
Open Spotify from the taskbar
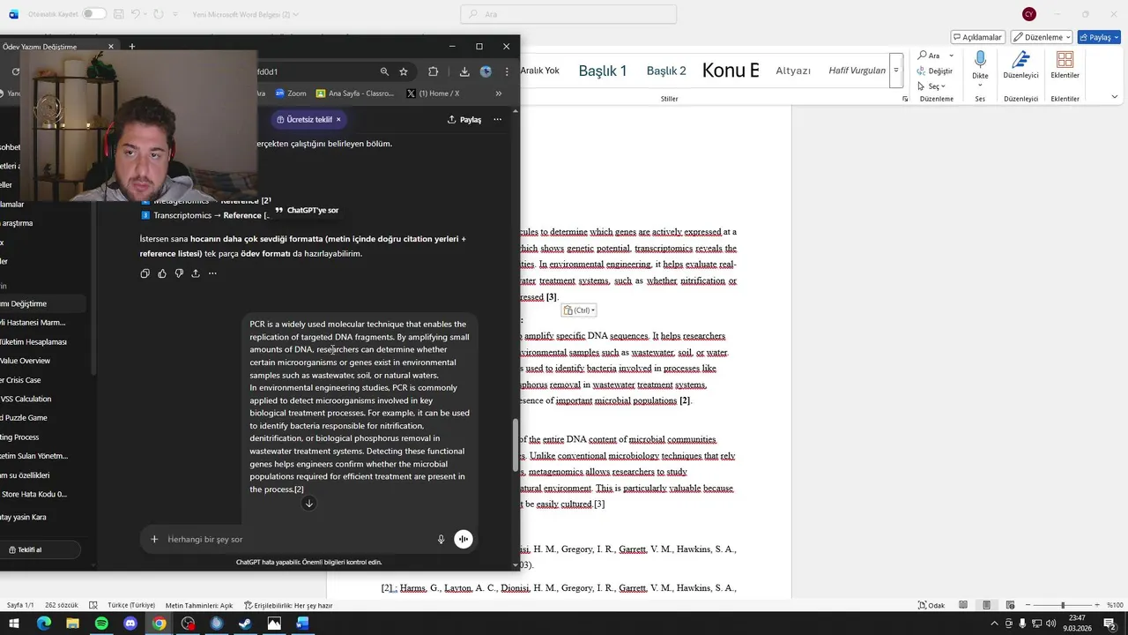pos(101,624)
